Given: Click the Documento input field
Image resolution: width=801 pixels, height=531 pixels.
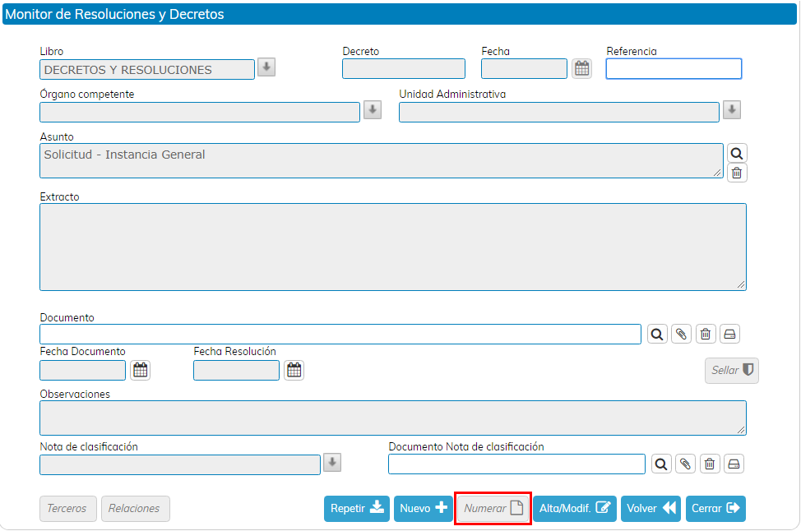Looking at the screenshot, I should coord(340,334).
